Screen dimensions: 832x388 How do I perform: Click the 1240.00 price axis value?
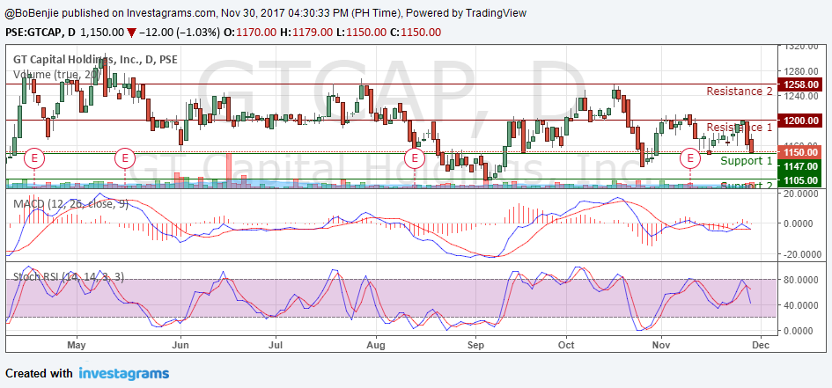pyautogui.click(x=800, y=96)
